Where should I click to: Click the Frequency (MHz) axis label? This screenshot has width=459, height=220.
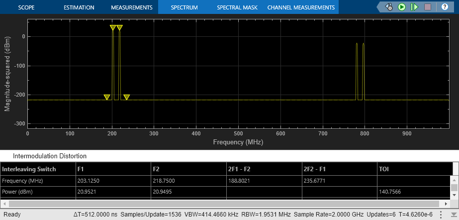(238, 142)
